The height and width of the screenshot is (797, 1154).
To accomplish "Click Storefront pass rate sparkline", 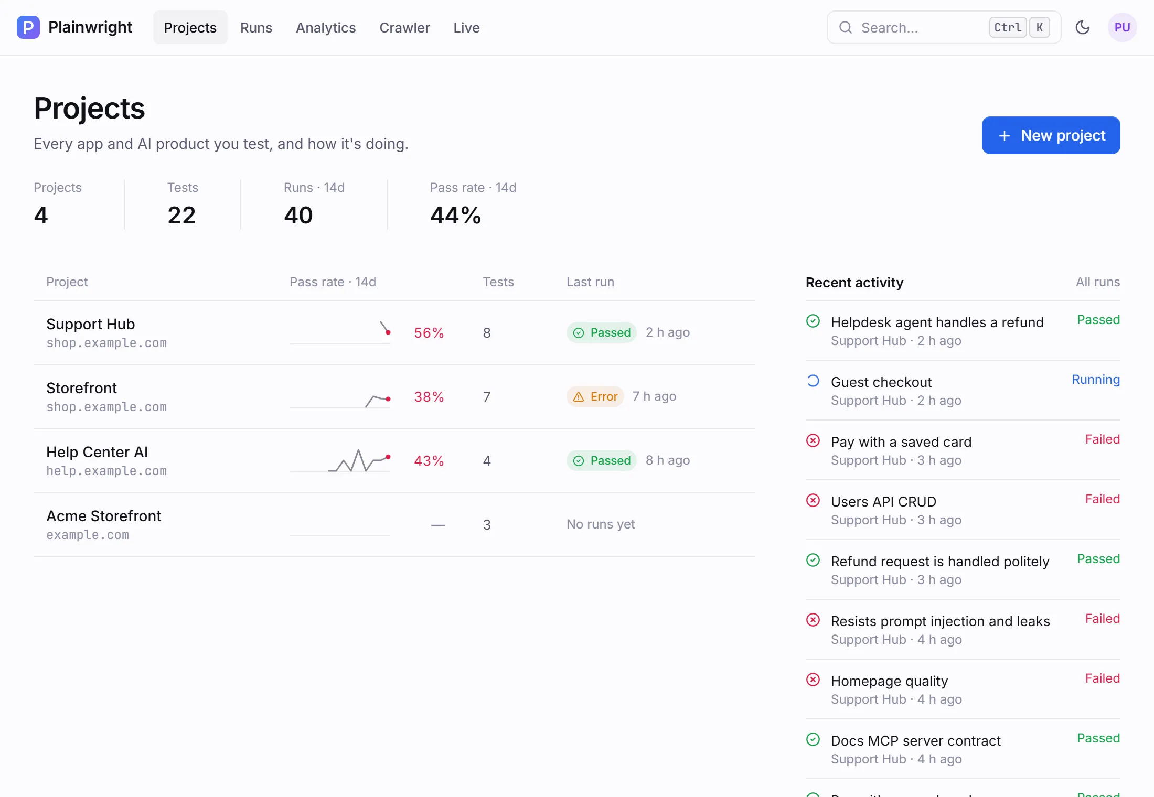I will point(340,396).
